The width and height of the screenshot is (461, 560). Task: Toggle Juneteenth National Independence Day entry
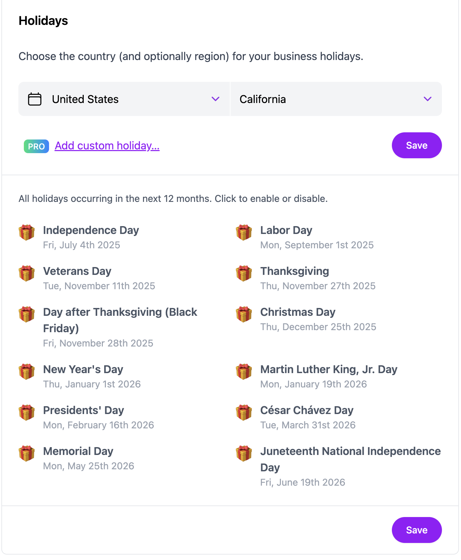coord(339,466)
